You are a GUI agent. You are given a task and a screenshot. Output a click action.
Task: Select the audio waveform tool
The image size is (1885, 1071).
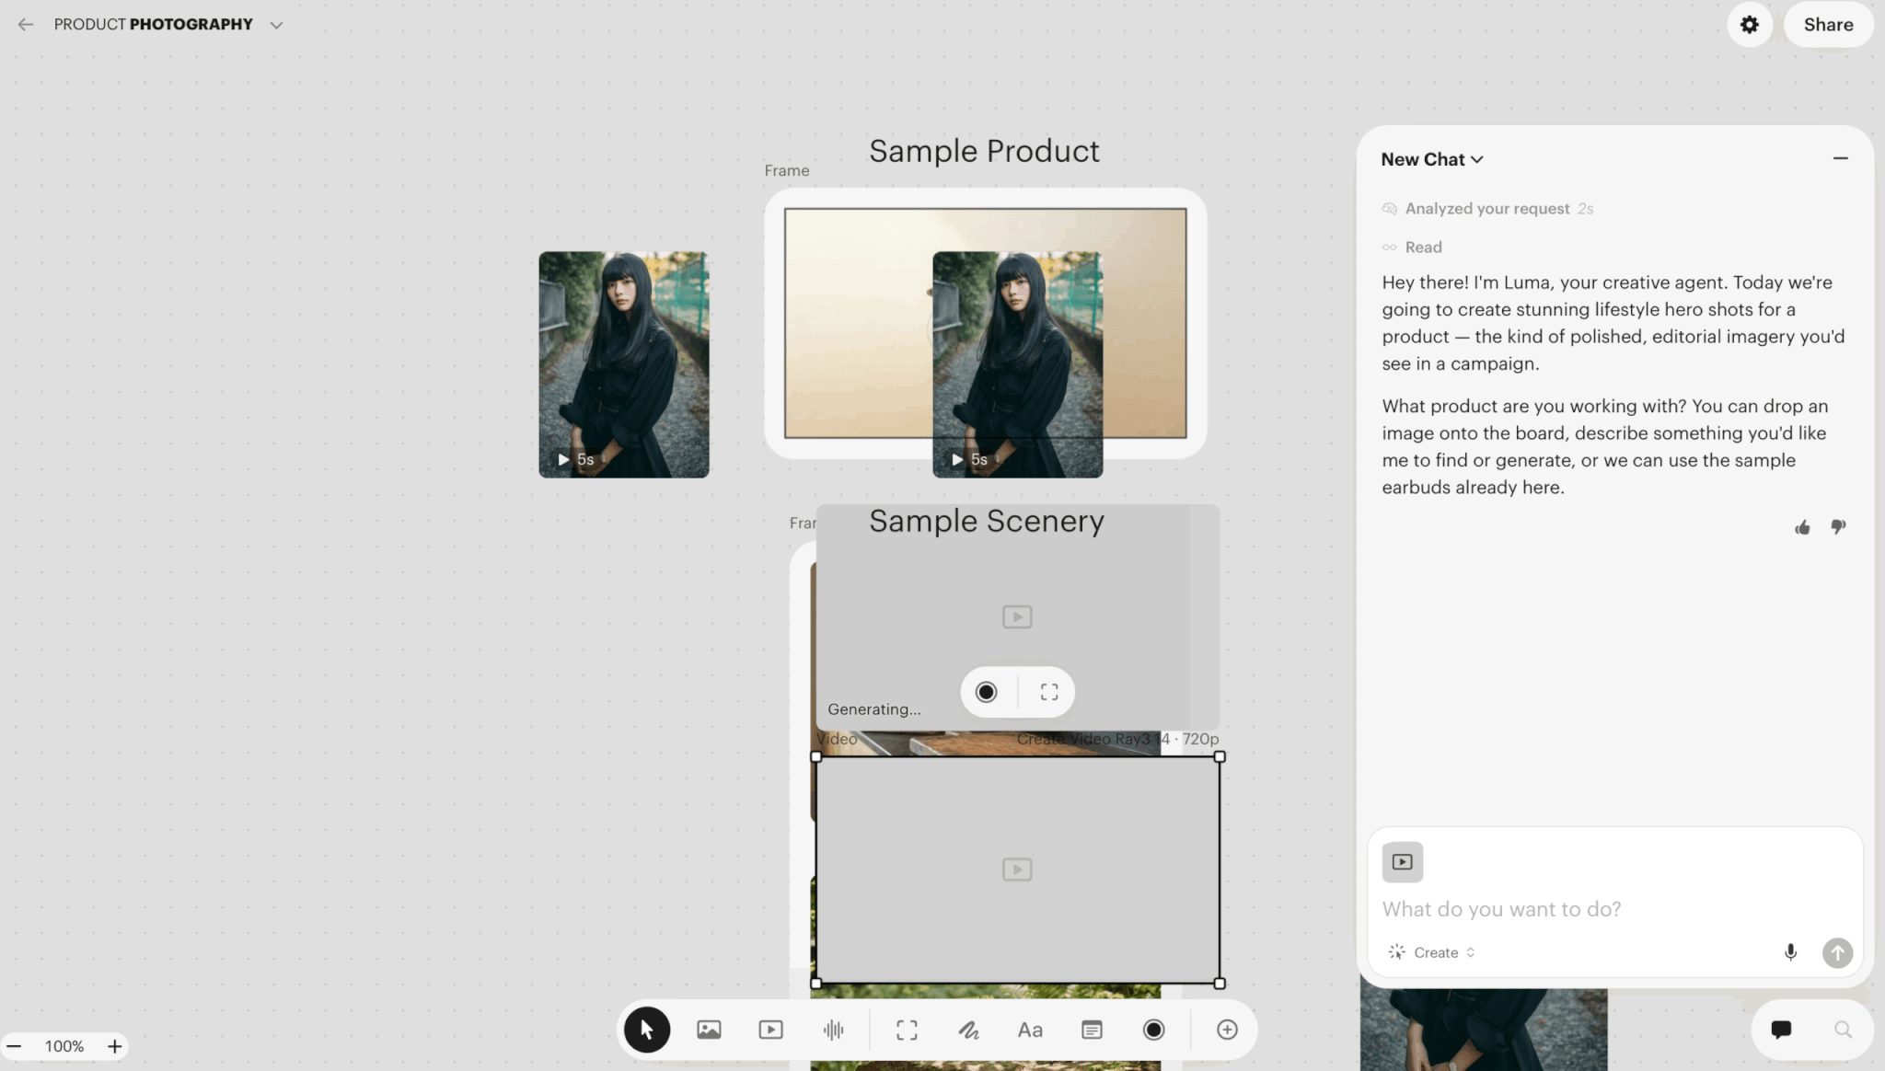pyautogui.click(x=833, y=1030)
